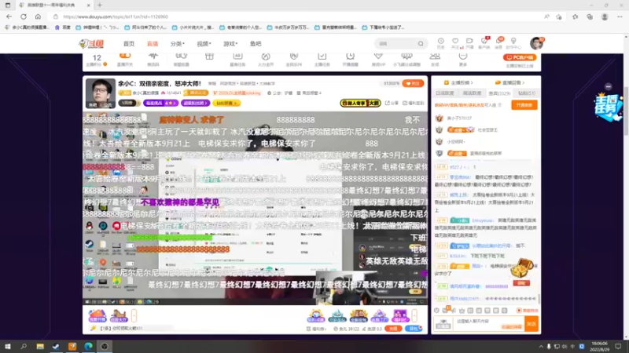Open the blue 背包 backpack button
Screen dimensions: 629x353
pos(414,329)
